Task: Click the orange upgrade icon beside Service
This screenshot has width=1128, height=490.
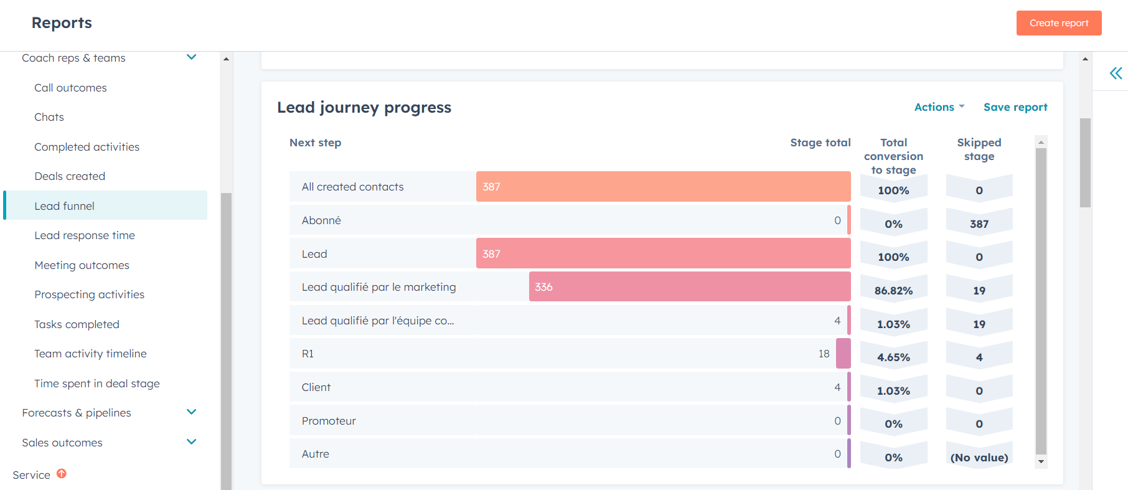Action: coord(62,474)
